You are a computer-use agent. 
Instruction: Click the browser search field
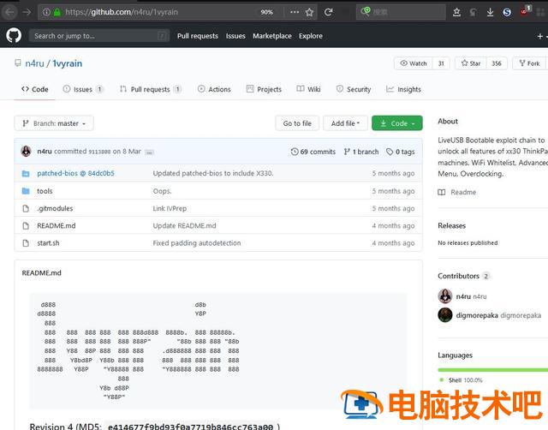click(402, 12)
